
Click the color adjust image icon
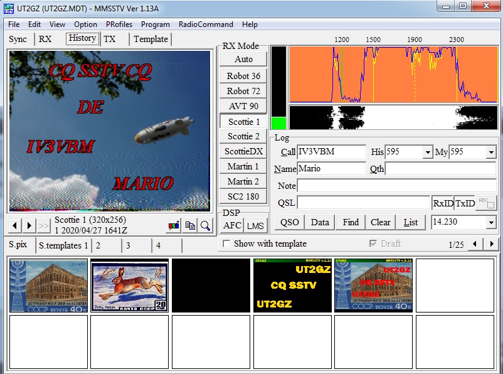[173, 225]
